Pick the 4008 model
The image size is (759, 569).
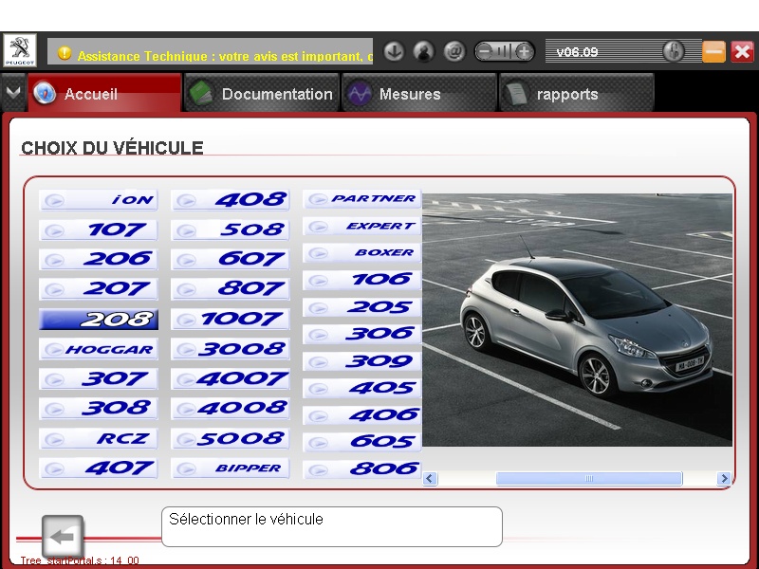pos(231,409)
